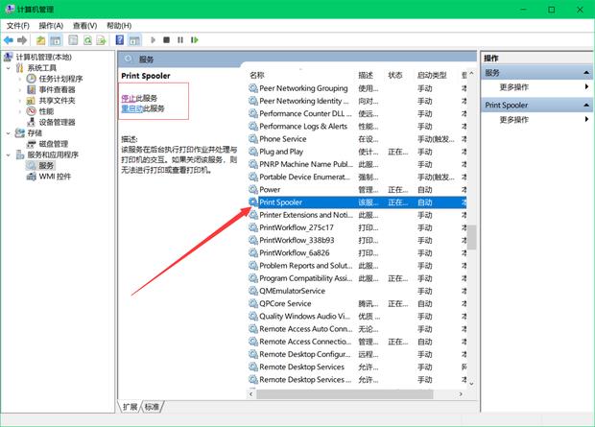The width and height of the screenshot is (595, 427).
Task: Expand the 任务计划程序 tree node
Action: [19, 79]
